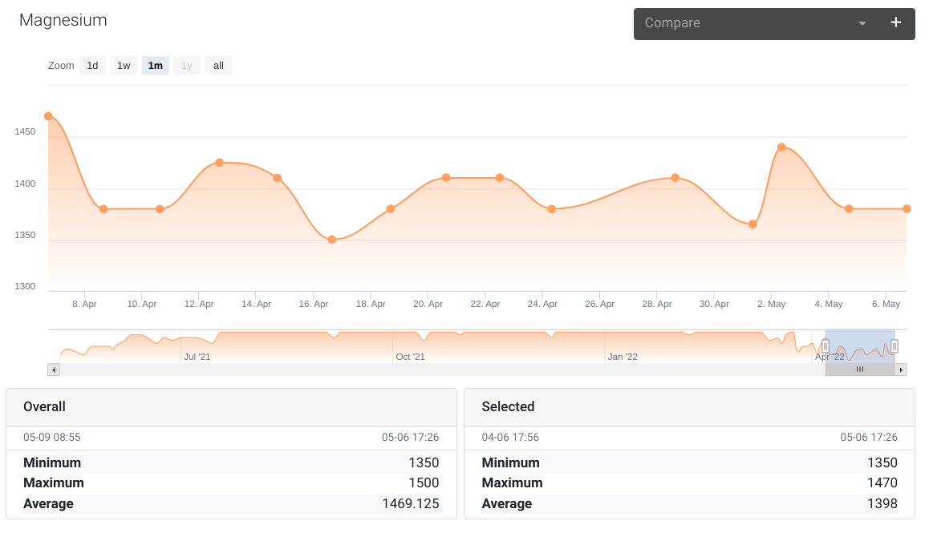The height and width of the screenshot is (533, 929).
Task: Click the Selected maximum value 1470
Action: pos(882,483)
